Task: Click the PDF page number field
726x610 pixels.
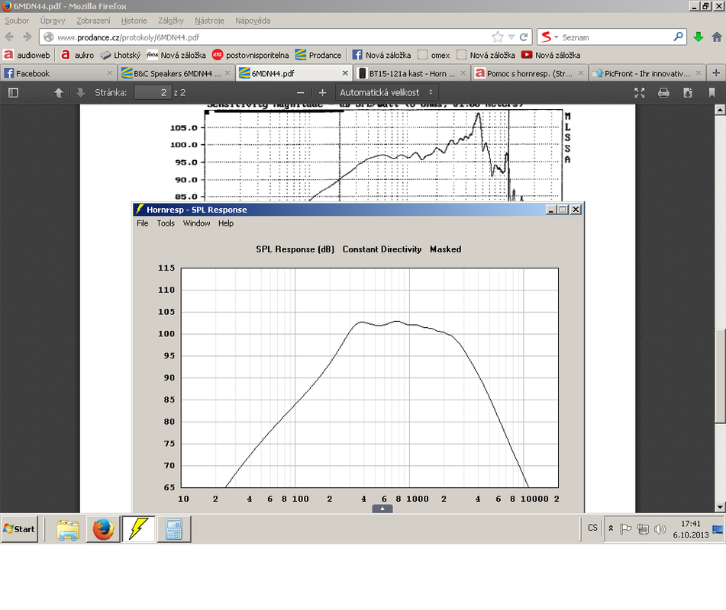Action: coord(153,92)
